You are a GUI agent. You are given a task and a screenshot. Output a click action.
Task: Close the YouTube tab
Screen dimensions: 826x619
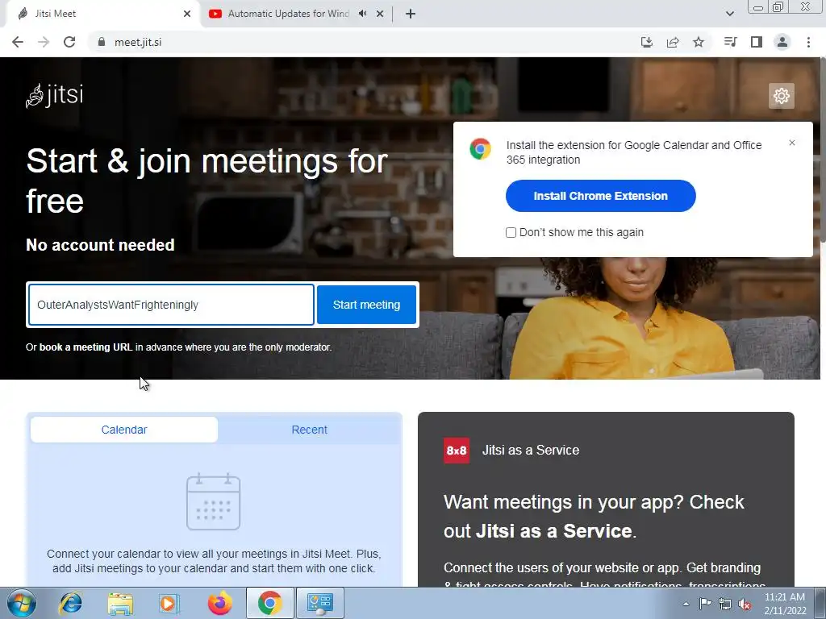tap(380, 14)
